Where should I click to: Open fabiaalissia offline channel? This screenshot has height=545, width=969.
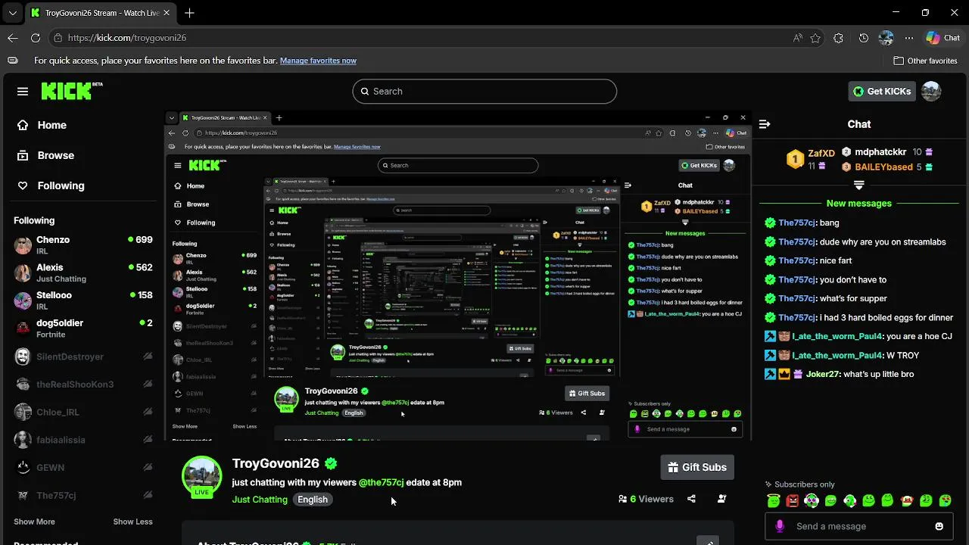click(83, 440)
